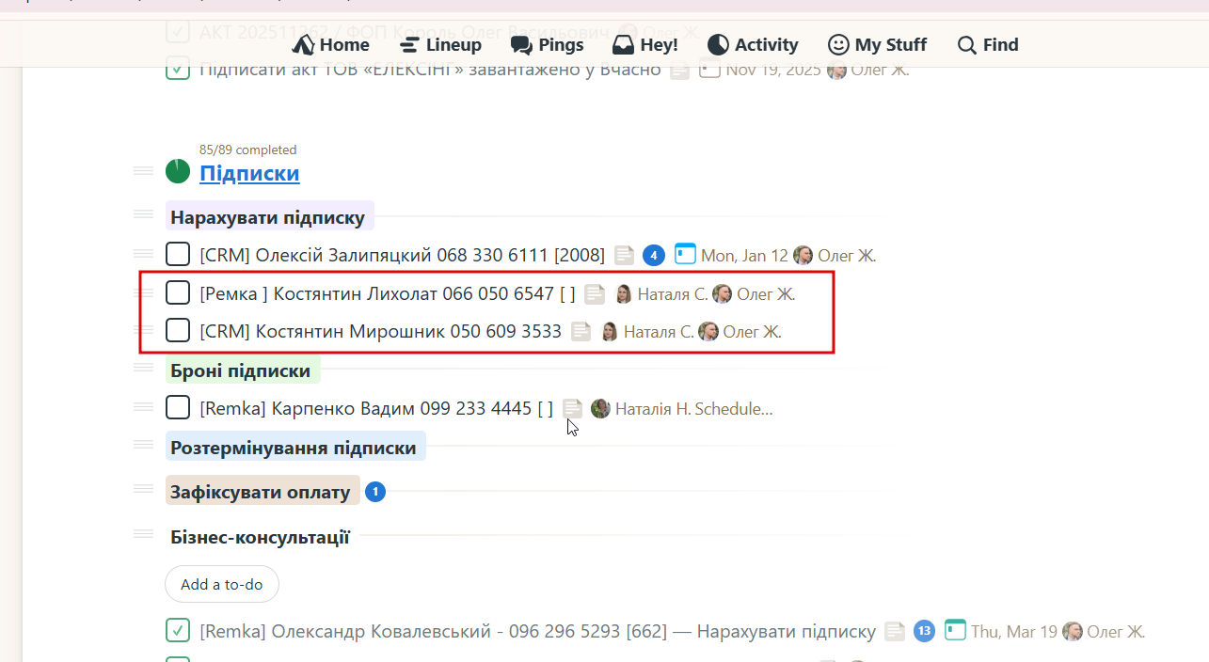Image resolution: width=1209 pixels, height=662 pixels.
Task: Open Find search
Action: click(x=988, y=44)
